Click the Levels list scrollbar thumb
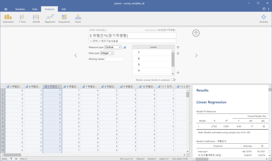The image size is (272, 161). [173, 59]
